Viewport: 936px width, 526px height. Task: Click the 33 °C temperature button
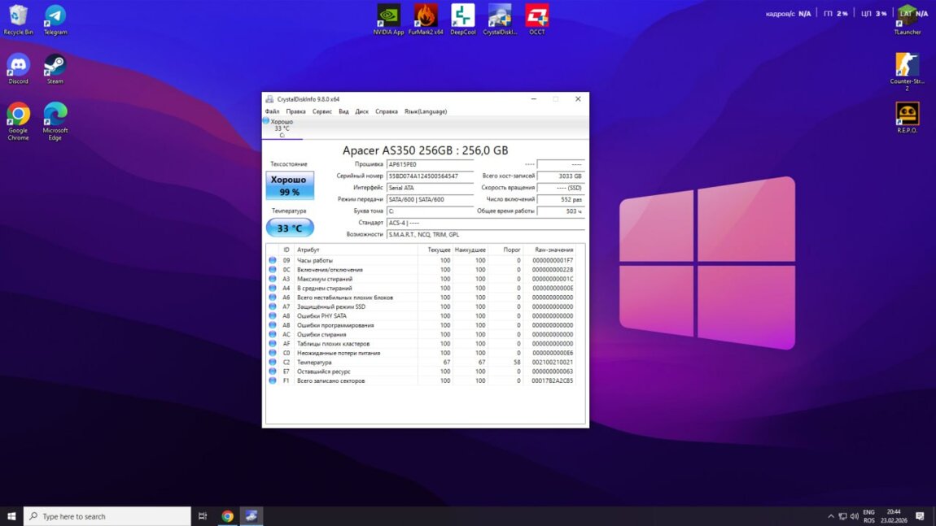(289, 228)
